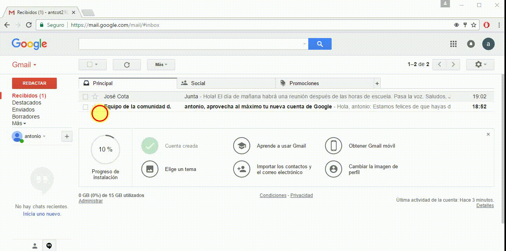The height and width of the screenshot is (251, 506).
Task: Click the key icon in address bar
Action: [465, 25]
